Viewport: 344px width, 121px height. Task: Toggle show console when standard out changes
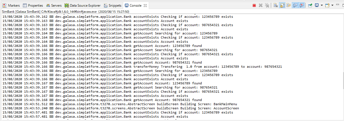(x=295, y=5)
